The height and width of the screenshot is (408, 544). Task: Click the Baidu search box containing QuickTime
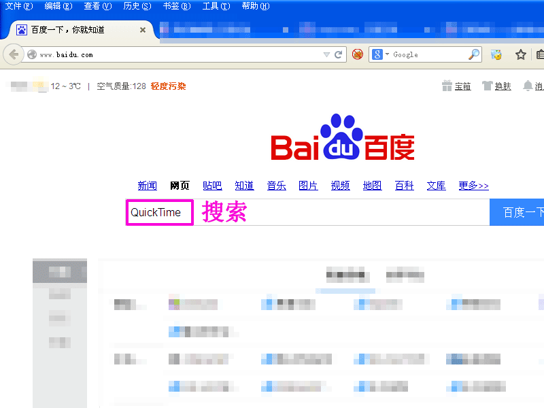click(x=307, y=212)
